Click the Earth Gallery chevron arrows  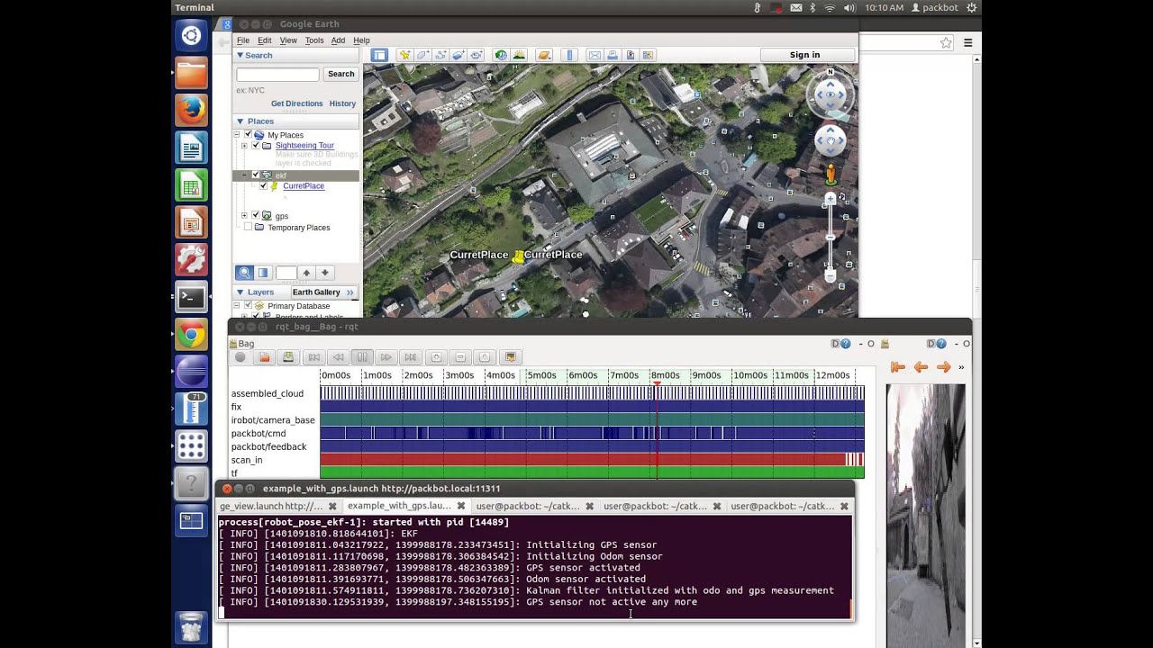(x=350, y=292)
